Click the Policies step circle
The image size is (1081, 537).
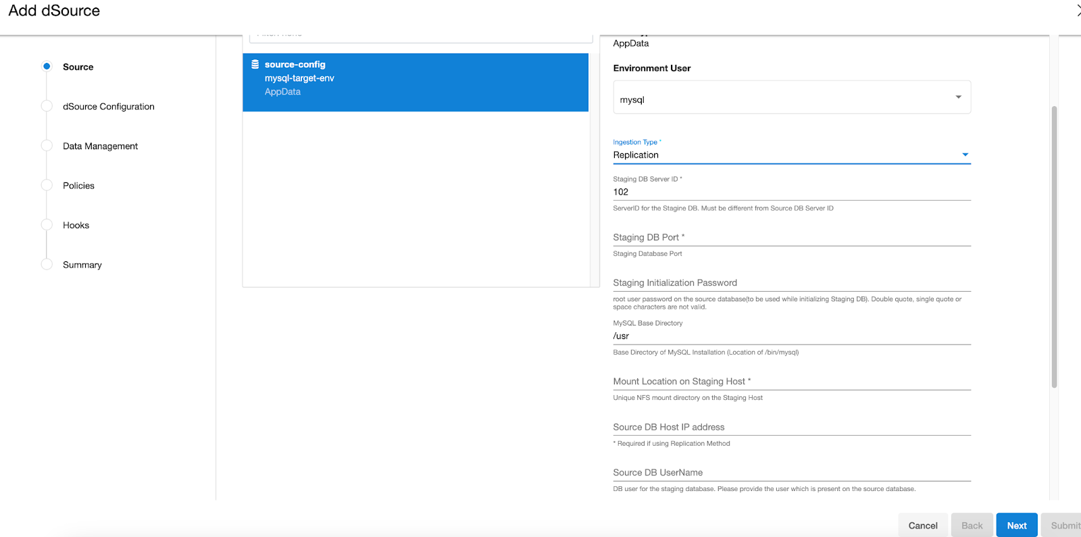pyautogui.click(x=47, y=185)
